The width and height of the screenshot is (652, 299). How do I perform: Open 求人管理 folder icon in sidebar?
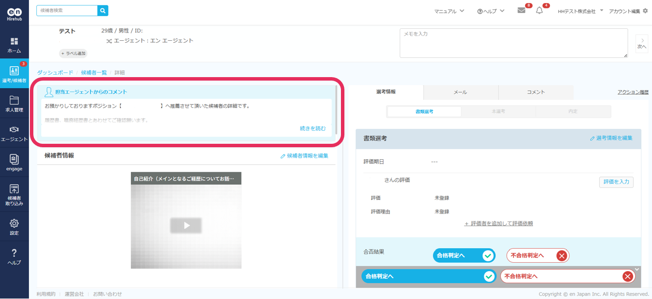click(x=14, y=103)
